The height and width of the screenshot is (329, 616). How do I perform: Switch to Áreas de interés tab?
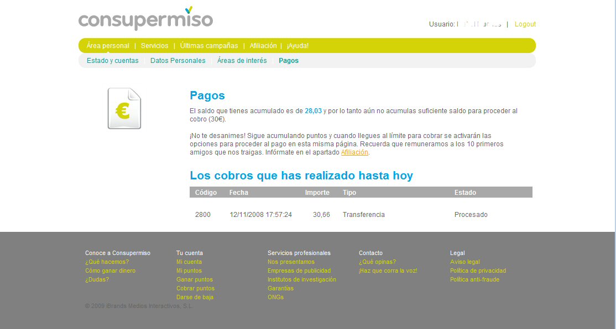242,60
